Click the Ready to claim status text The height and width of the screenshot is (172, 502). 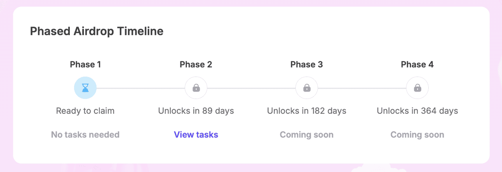tap(85, 111)
